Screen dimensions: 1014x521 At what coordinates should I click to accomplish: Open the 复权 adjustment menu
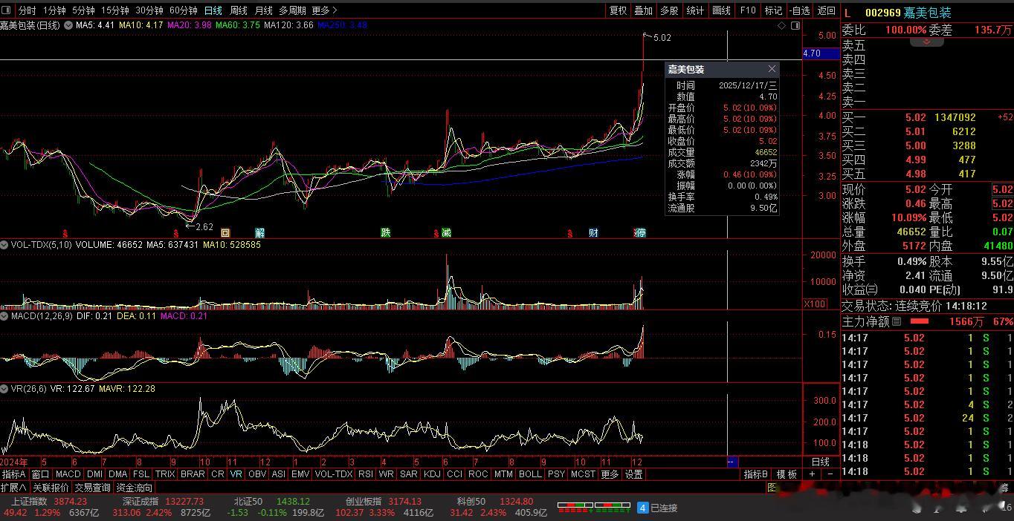619,10
